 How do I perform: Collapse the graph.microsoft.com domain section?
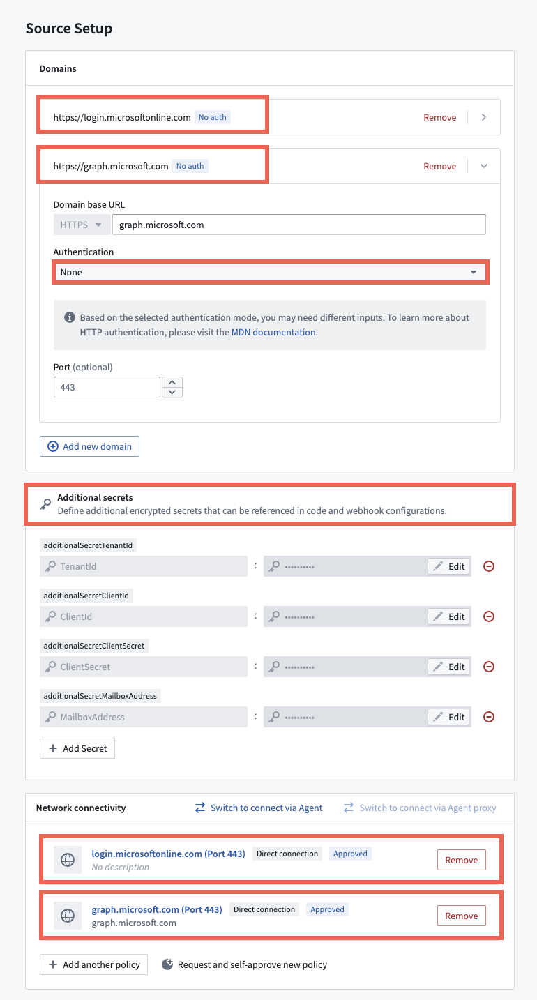[x=484, y=166]
